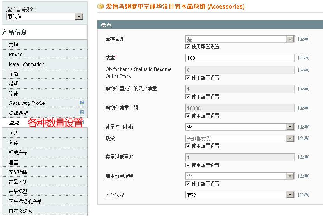Expand the 数量使用小数 dropdown
323x216 pixels.
pyautogui.click(x=240, y=127)
